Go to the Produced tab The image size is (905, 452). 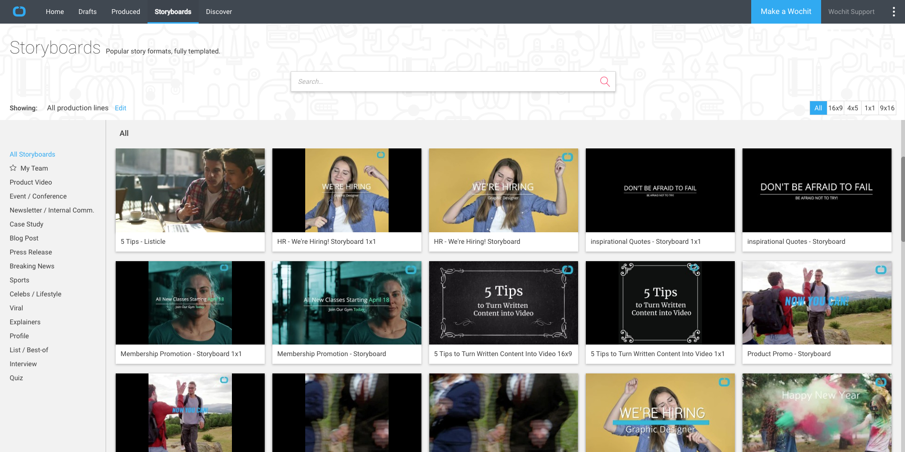(126, 12)
